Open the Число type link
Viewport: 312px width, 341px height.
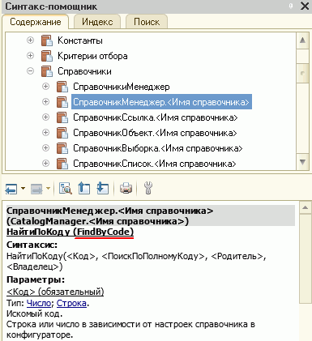point(39,303)
